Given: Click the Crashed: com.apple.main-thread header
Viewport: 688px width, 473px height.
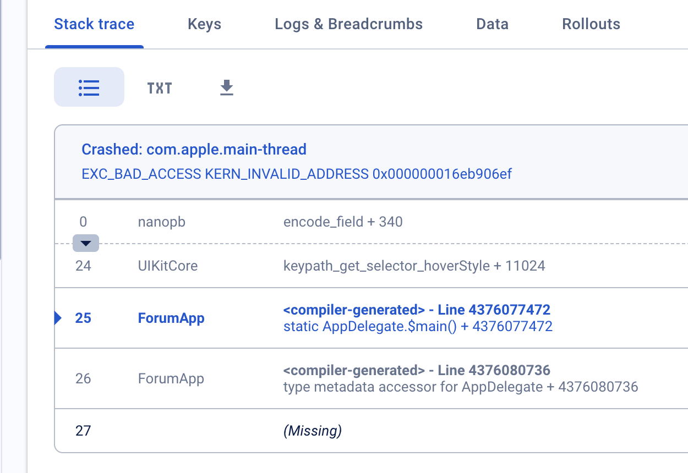Looking at the screenshot, I should pos(194,149).
